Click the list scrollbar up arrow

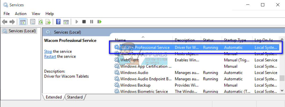click(x=282, y=39)
